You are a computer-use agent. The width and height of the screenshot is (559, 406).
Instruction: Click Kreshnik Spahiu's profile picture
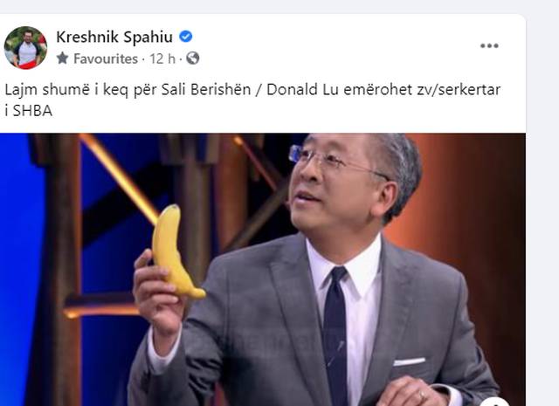[x=25, y=47]
